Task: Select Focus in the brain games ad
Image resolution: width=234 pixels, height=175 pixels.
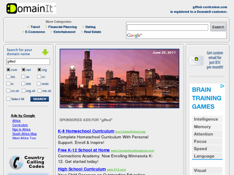Action: coord(207,141)
